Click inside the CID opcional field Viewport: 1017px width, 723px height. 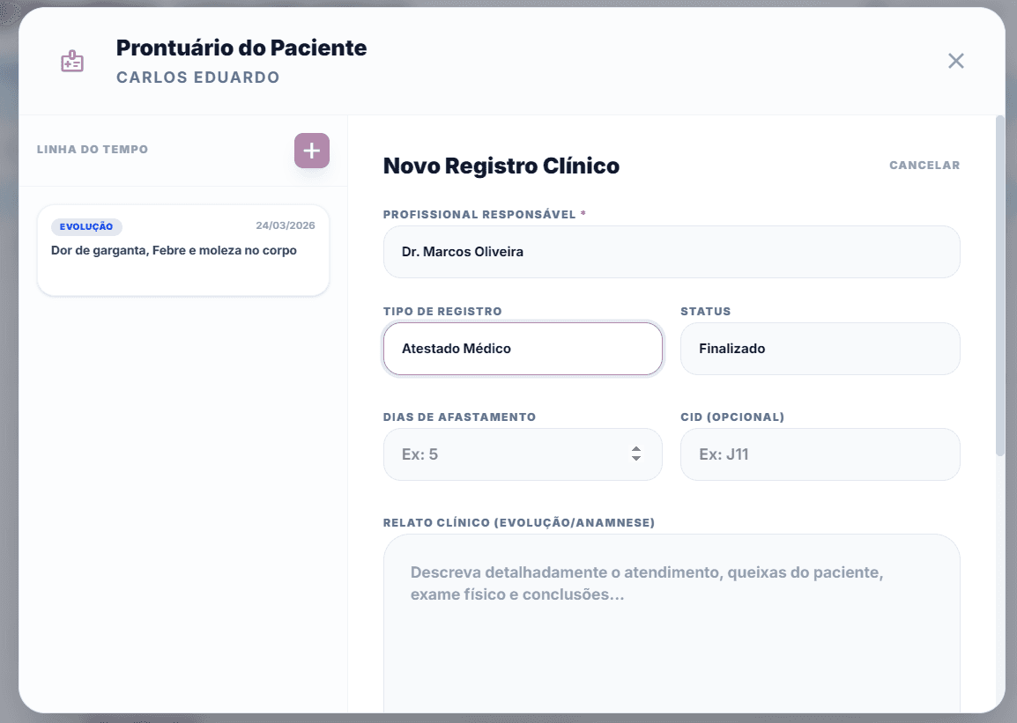[x=820, y=454]
